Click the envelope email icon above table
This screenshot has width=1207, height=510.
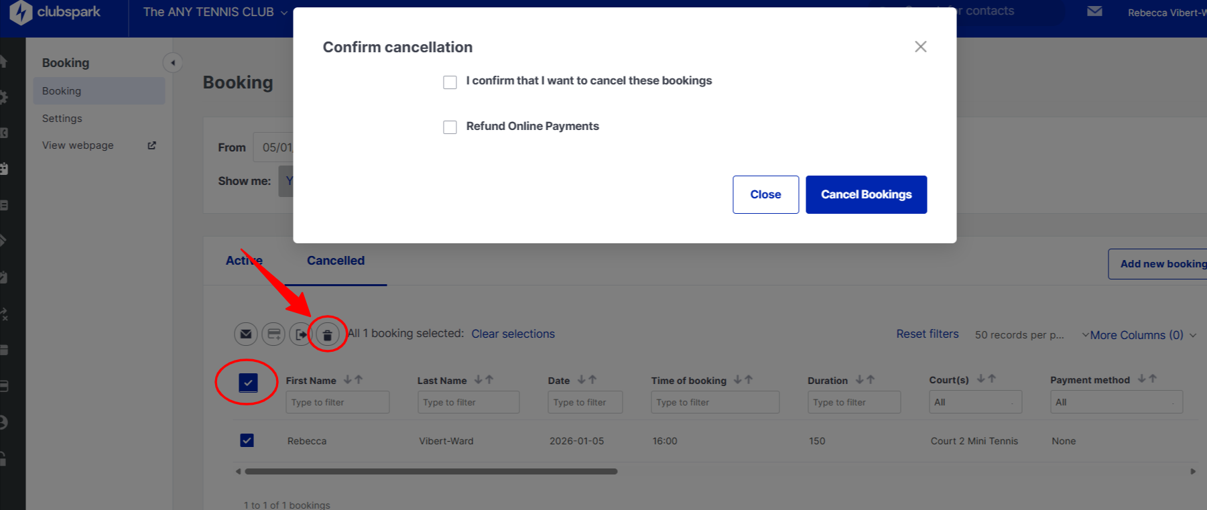(x=246, y=334)
